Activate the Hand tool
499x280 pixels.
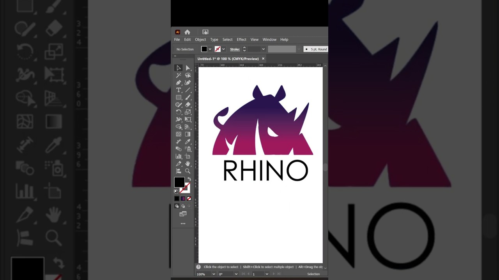click(188, 164)
